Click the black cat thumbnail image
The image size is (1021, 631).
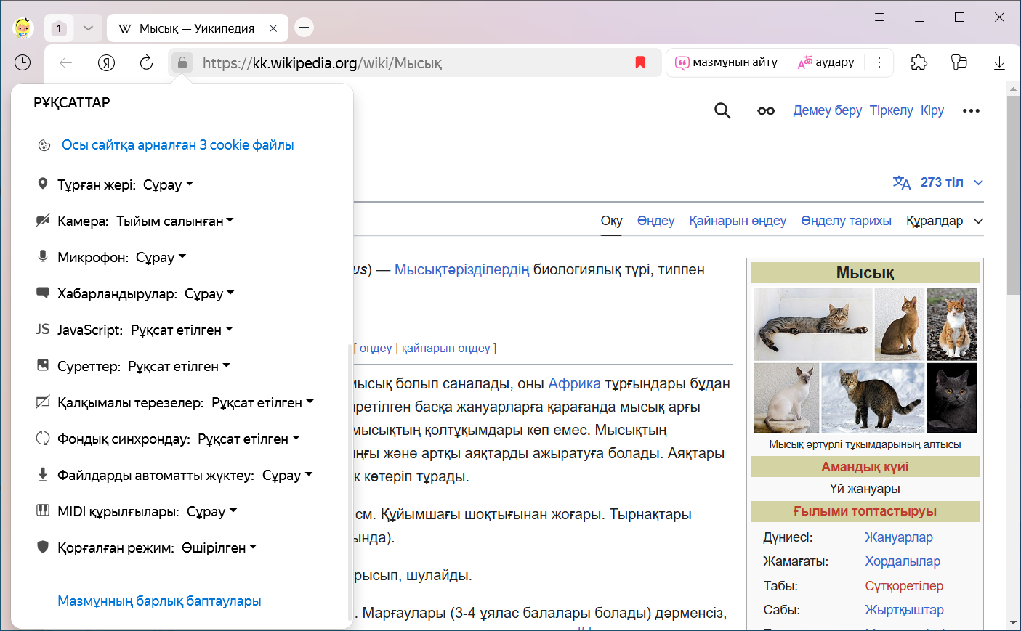[951, 398]
